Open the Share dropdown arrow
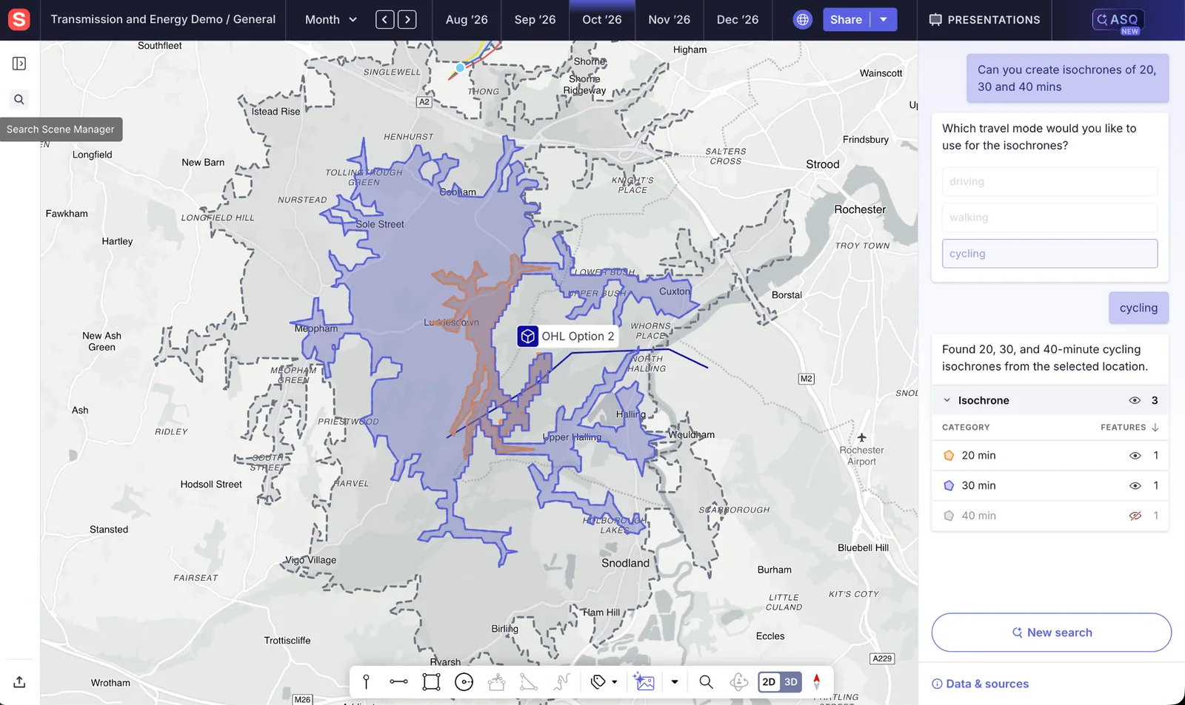The width and height of the screenshot is (1185, 705). 884,20
